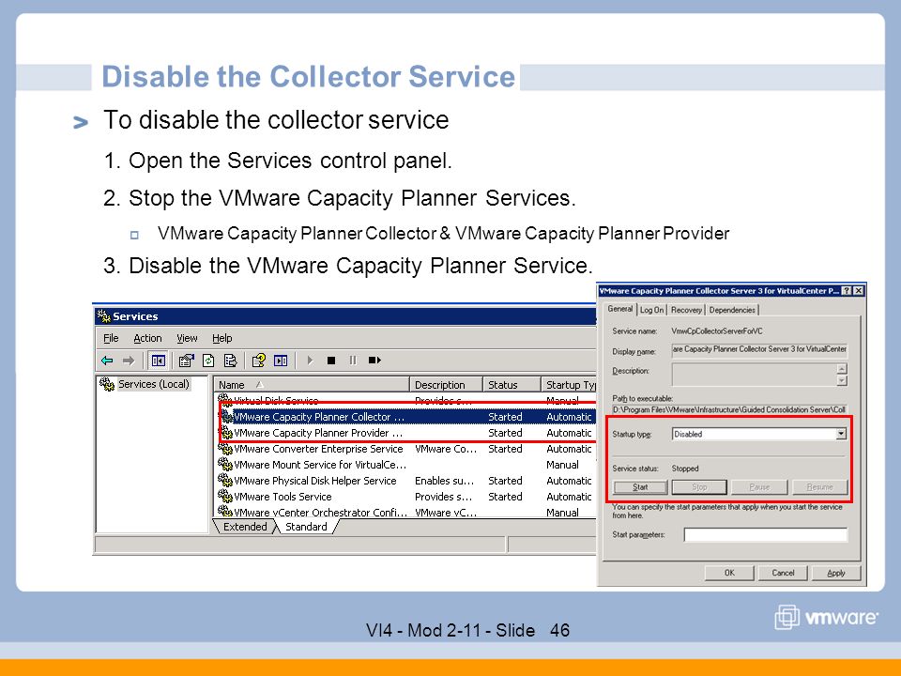The image size is (901, 676).
Task: Click the Display name text field
Action: coord(759,349)
